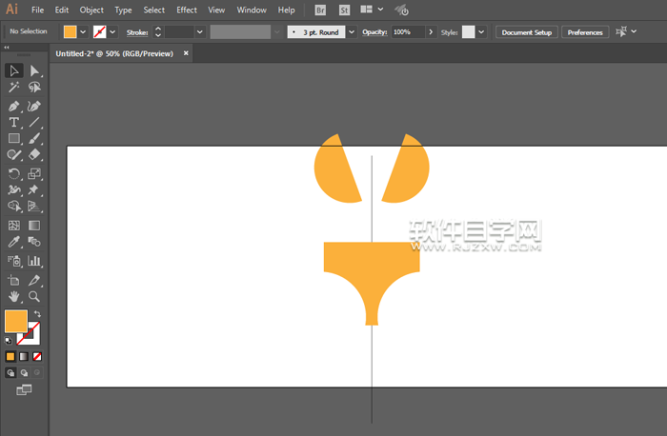Screen dimensions: 667x436
Task: Expand the 3 pt. Round brush dropdown
Action: click(350, 31)
